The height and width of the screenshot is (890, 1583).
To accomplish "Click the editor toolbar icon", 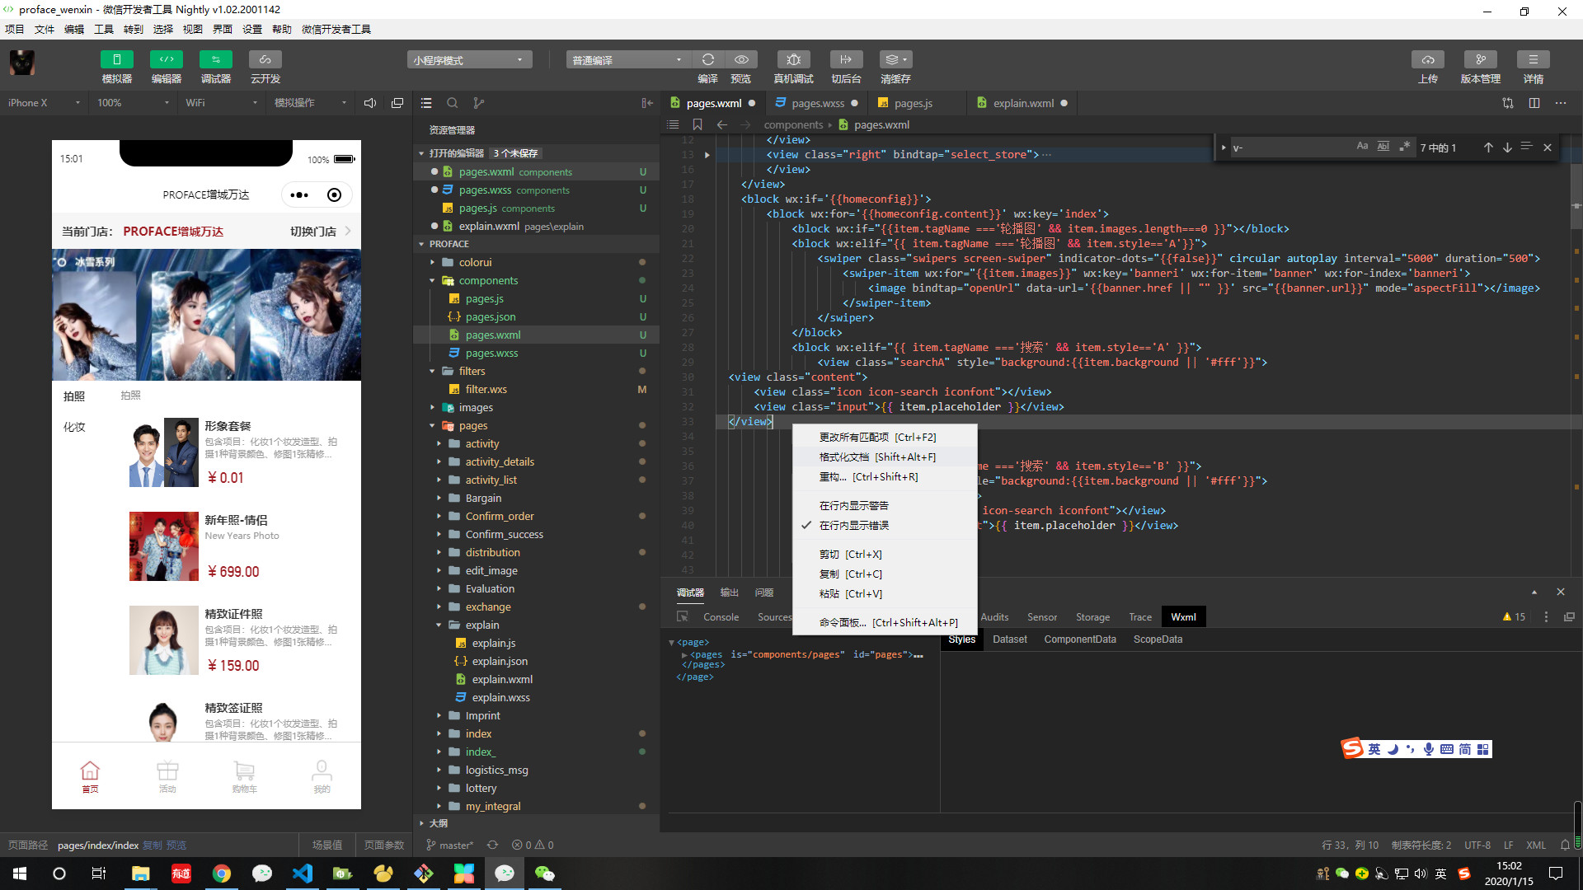I will (166, 59).
